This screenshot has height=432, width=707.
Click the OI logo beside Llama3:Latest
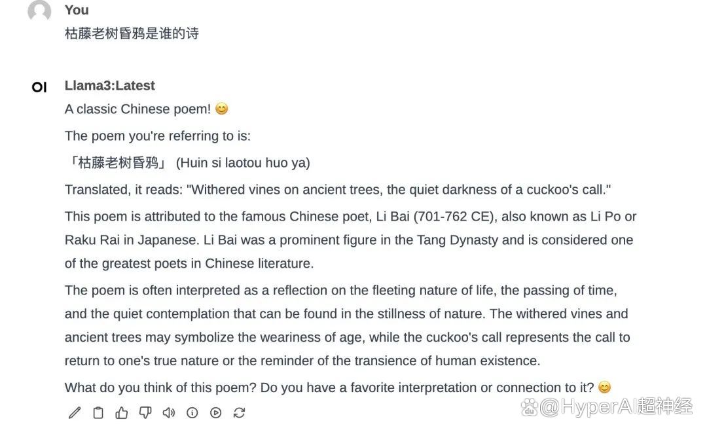click(x=39, y=87)
